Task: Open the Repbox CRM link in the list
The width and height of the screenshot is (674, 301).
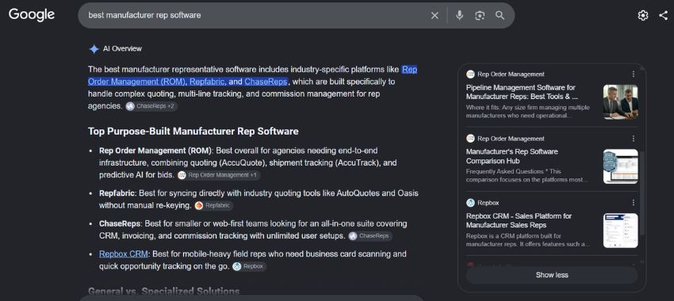Action: point(124,253)
